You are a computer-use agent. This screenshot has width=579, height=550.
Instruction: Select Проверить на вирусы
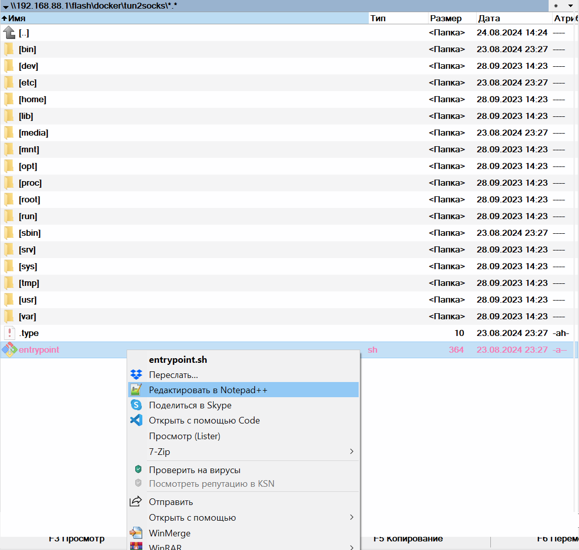(x=243, y=470)
